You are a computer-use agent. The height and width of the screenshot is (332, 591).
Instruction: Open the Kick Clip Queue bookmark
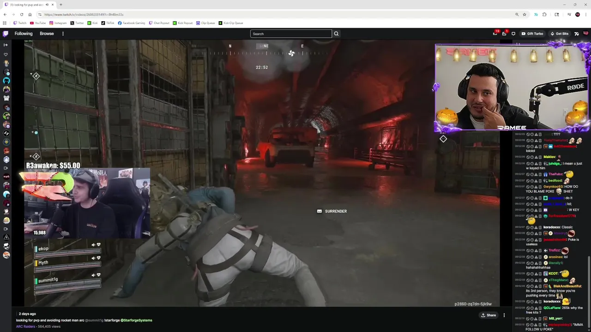pyautogui.click(x=231, y=23)
